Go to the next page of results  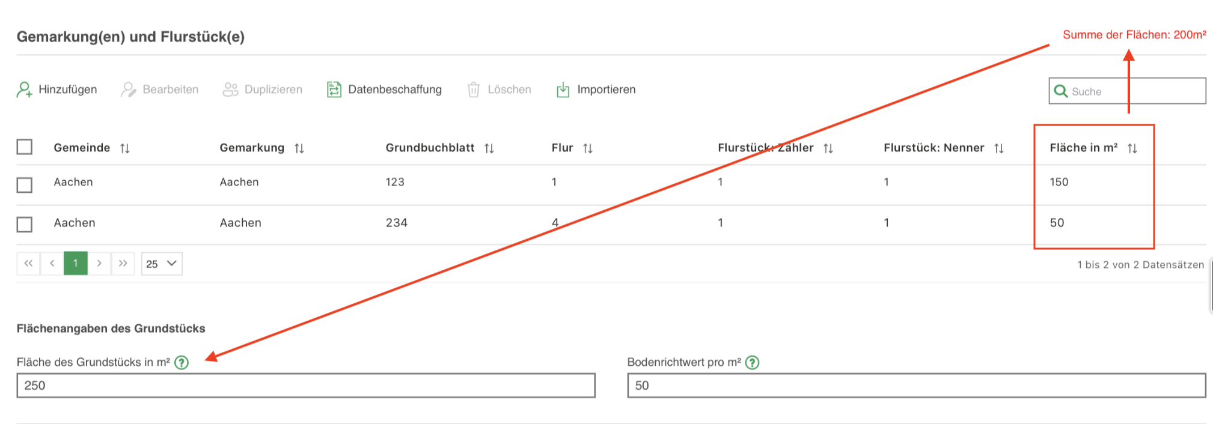[99, 264]
